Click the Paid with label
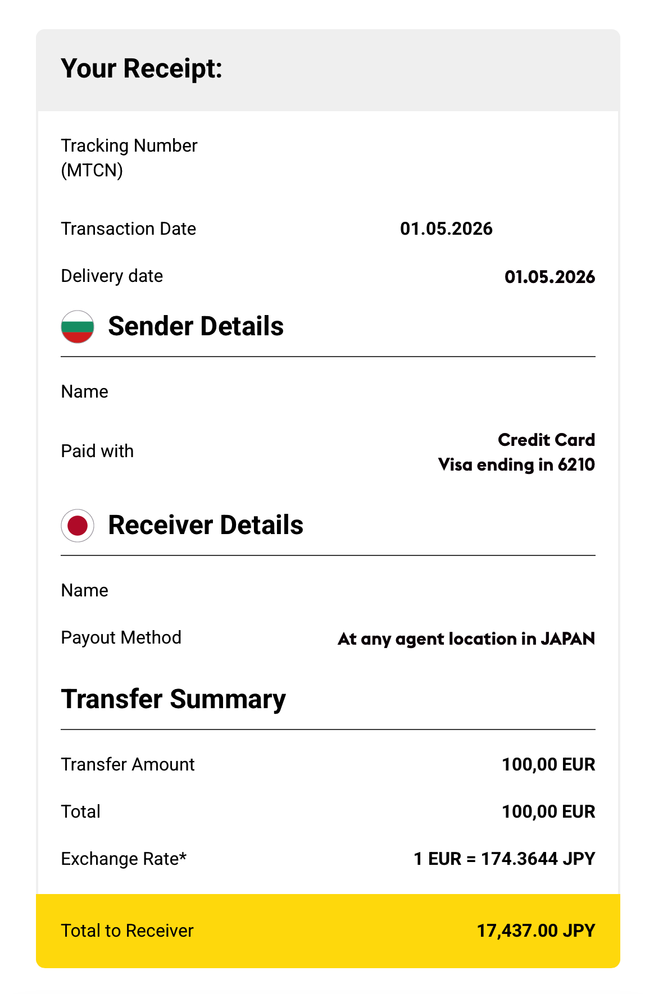The width and height of the screenshot is (654, 994). (97, 451)
